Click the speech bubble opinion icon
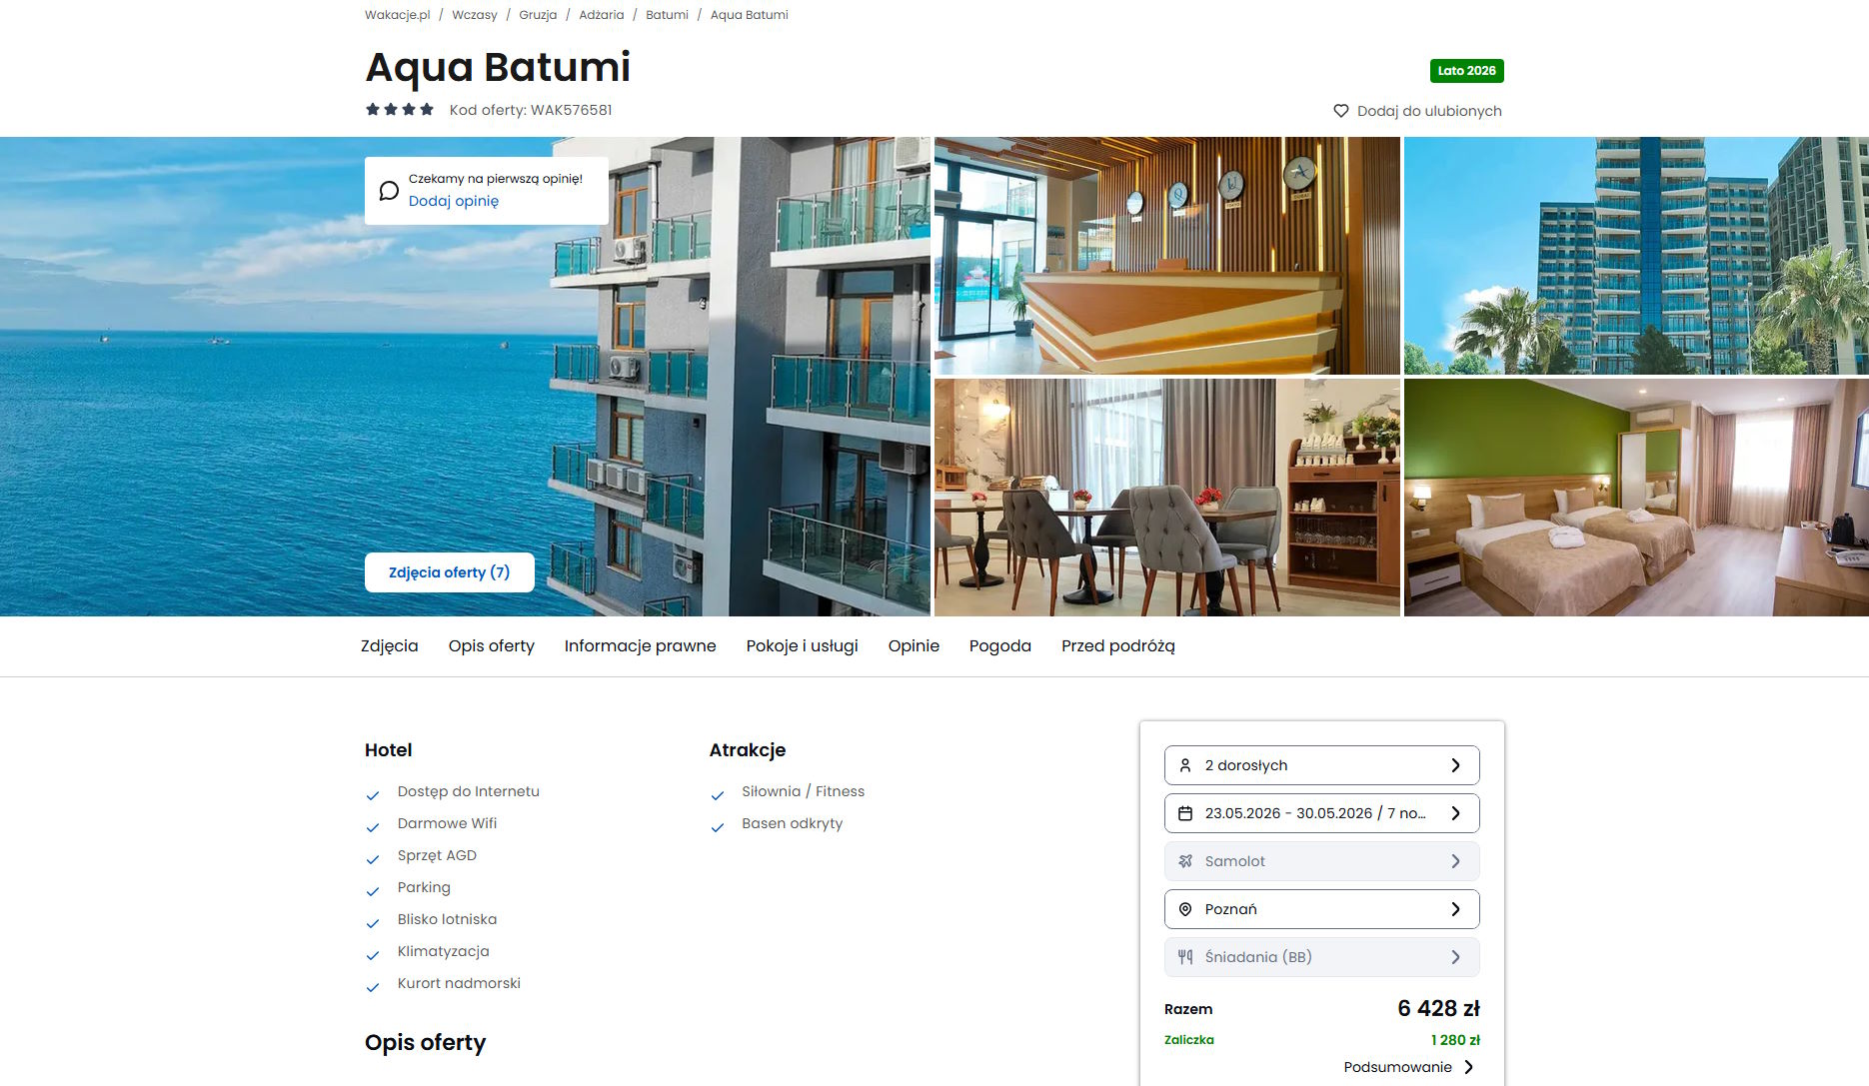Viewport: 1869px width, 1086px height. [x=389, y=191]
